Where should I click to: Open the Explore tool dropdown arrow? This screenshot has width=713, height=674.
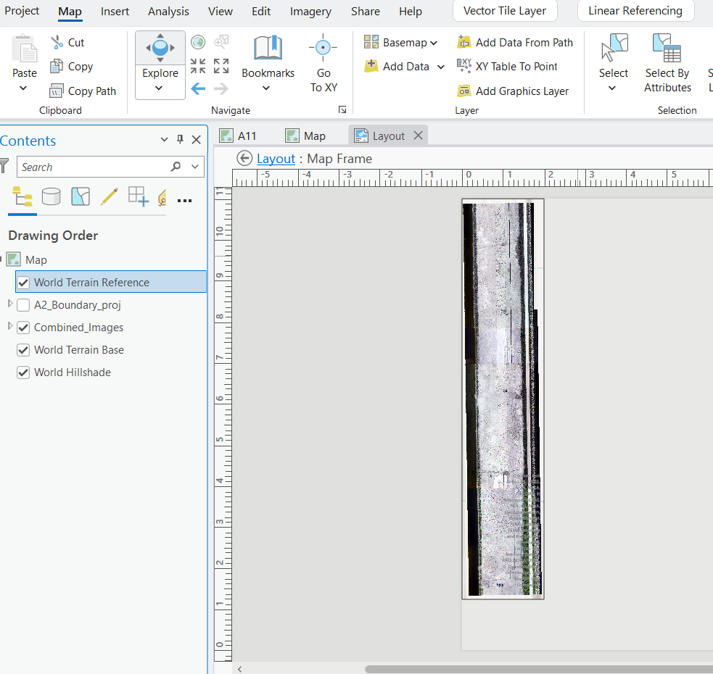click(159, 88)
